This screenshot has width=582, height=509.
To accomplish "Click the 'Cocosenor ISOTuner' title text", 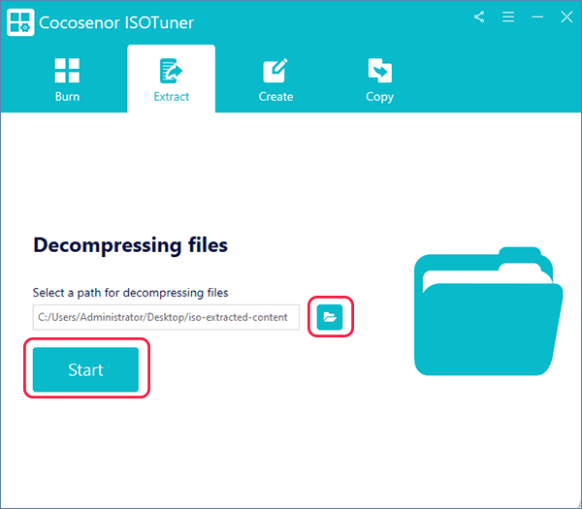I will point(116,23).
